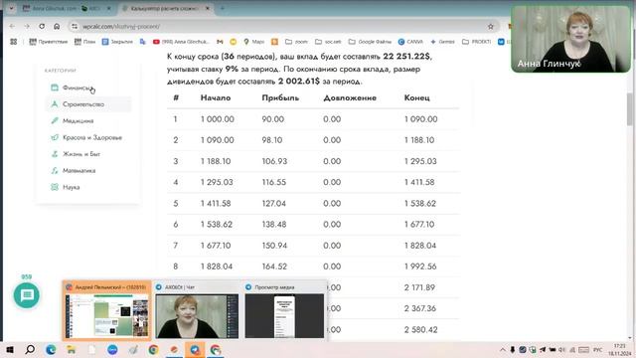Select the Просмотр медиа window preview
This screenshot has width=636, height=358.
click(x=284, y=311)
